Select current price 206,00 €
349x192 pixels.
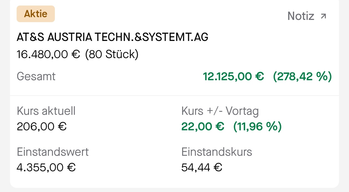(42, 127)
